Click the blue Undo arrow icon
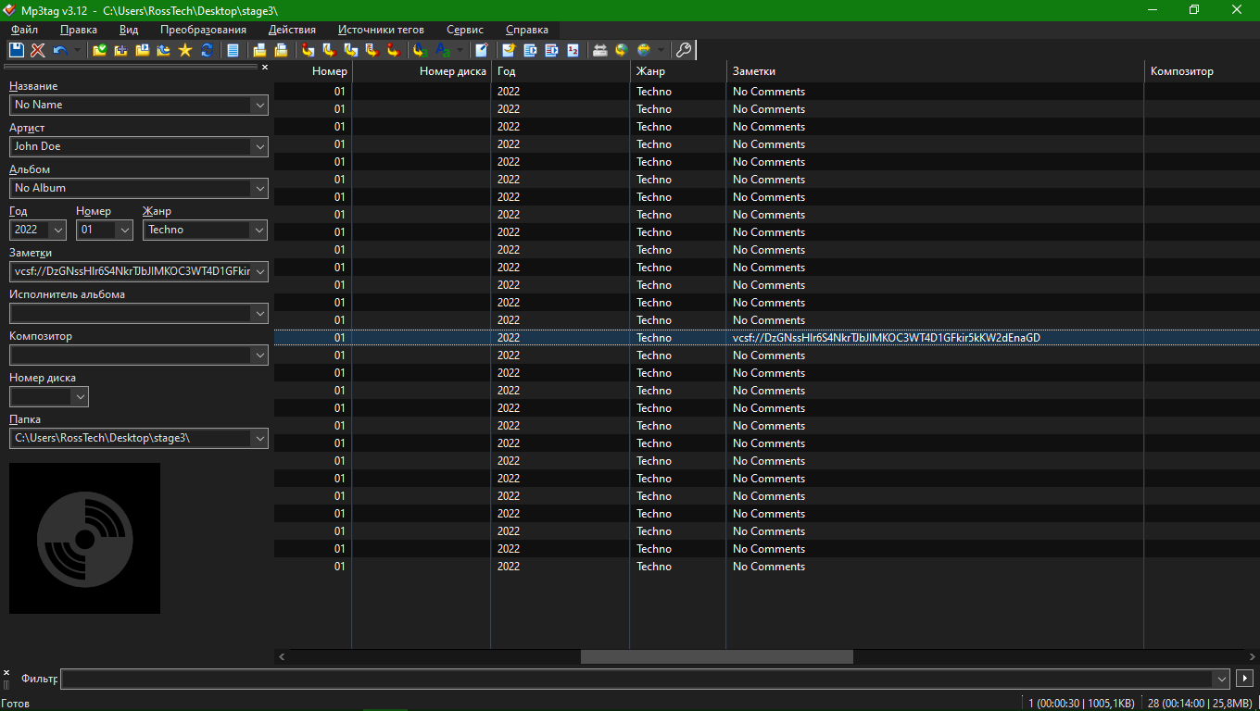Image resolution: width=1260 pixels, height=711 pixels. [59, 50]
